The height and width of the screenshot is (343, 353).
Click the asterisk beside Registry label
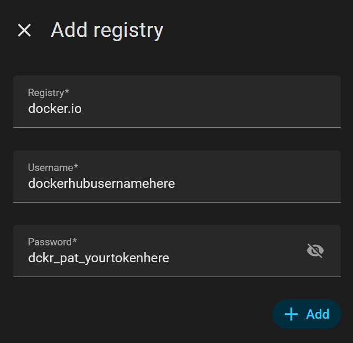coord(67,92)
